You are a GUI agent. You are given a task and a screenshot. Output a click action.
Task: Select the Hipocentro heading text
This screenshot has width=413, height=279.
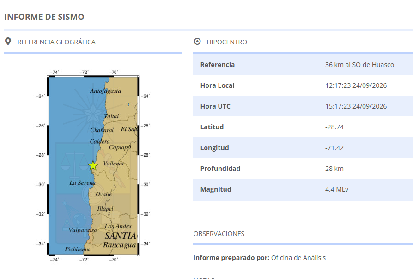click(227, 42)
